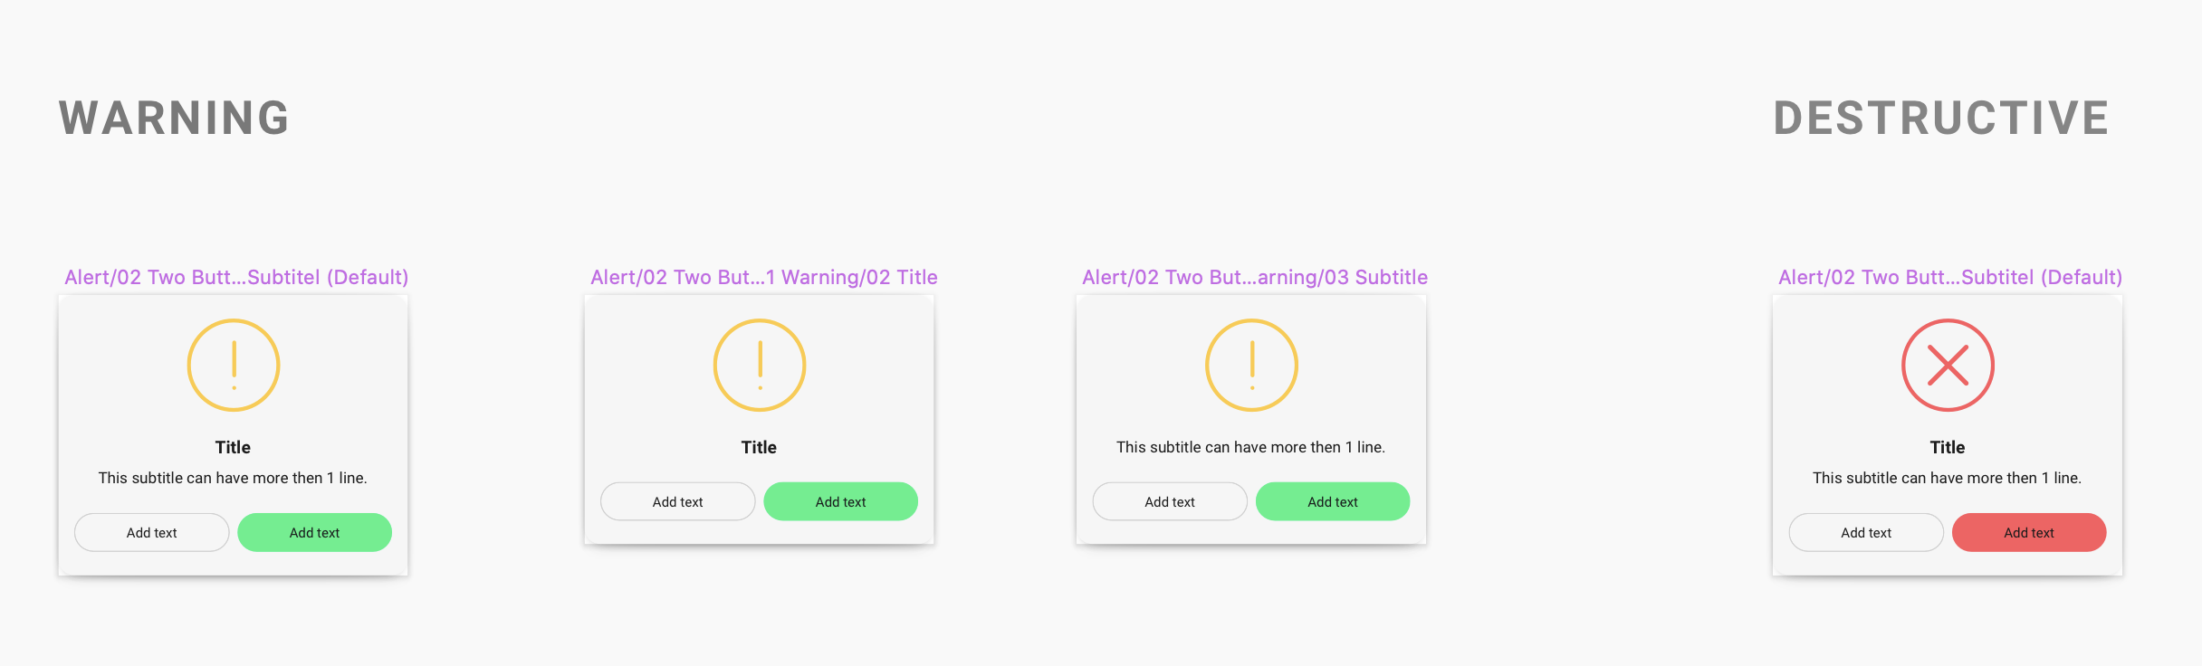2202x666 pixels.
Task: Select the WARNING section heading
Action: [x=174, y=116]
